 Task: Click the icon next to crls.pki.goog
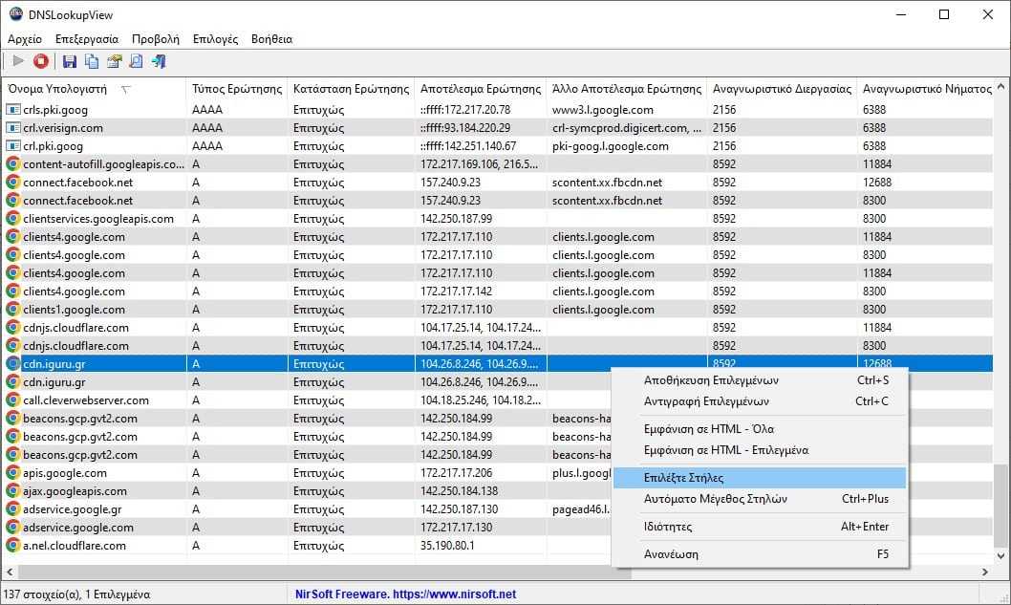(12, 110)
